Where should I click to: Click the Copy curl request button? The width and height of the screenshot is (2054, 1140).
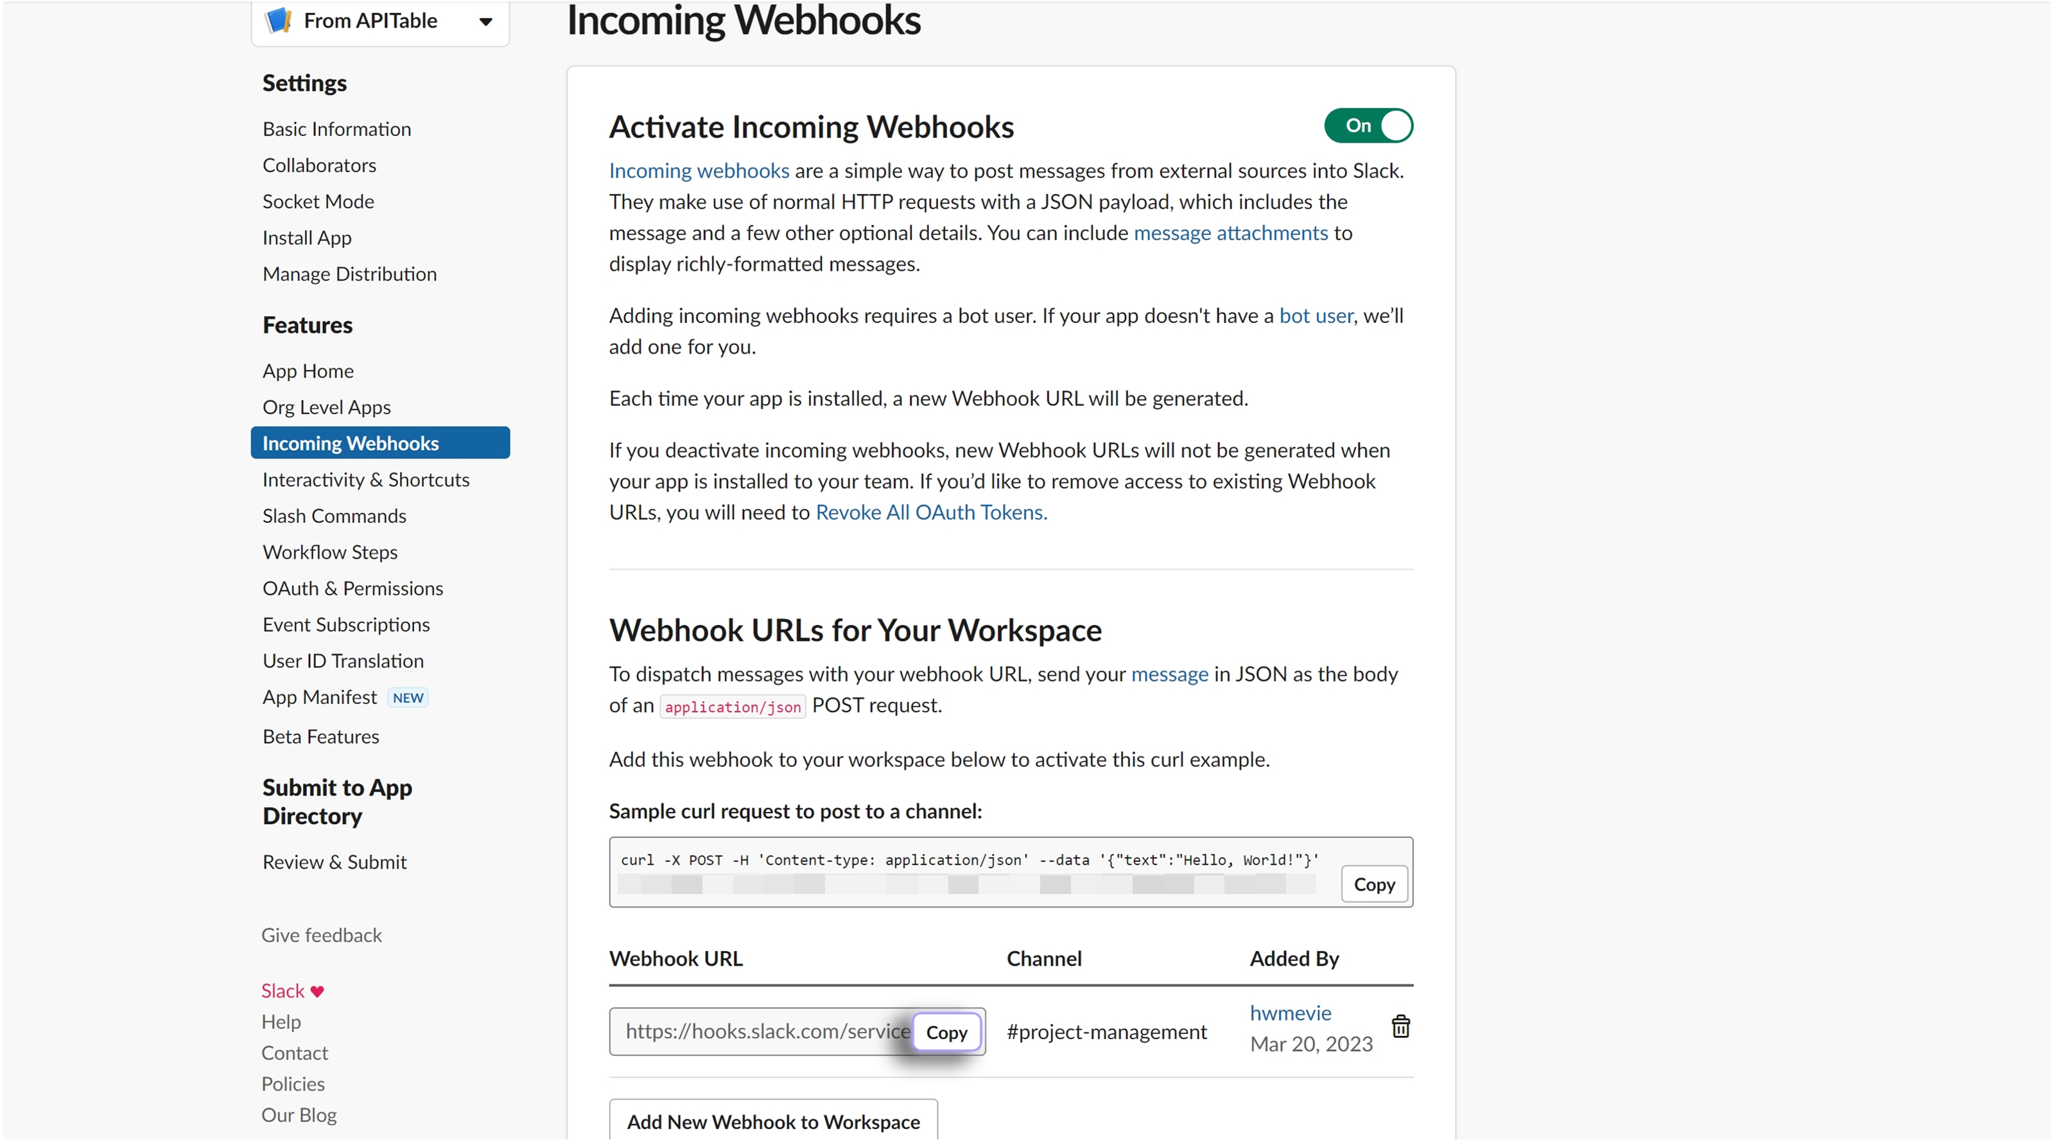click(1373, 883)
